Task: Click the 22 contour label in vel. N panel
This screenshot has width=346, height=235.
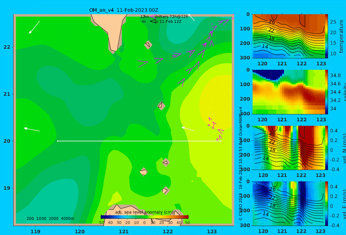Action: (x=272, y=142)
